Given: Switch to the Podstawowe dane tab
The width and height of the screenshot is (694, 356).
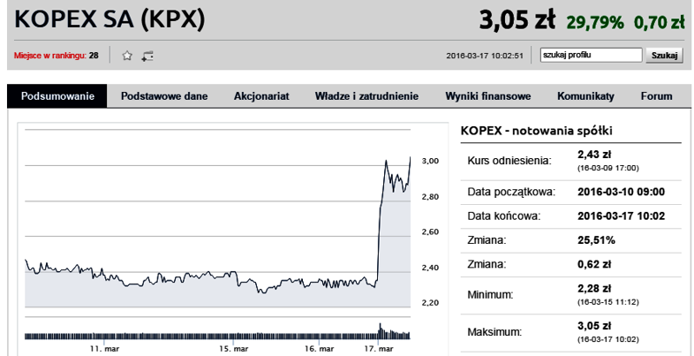Looking at the screenshot, I should click(x=164, y=96).
